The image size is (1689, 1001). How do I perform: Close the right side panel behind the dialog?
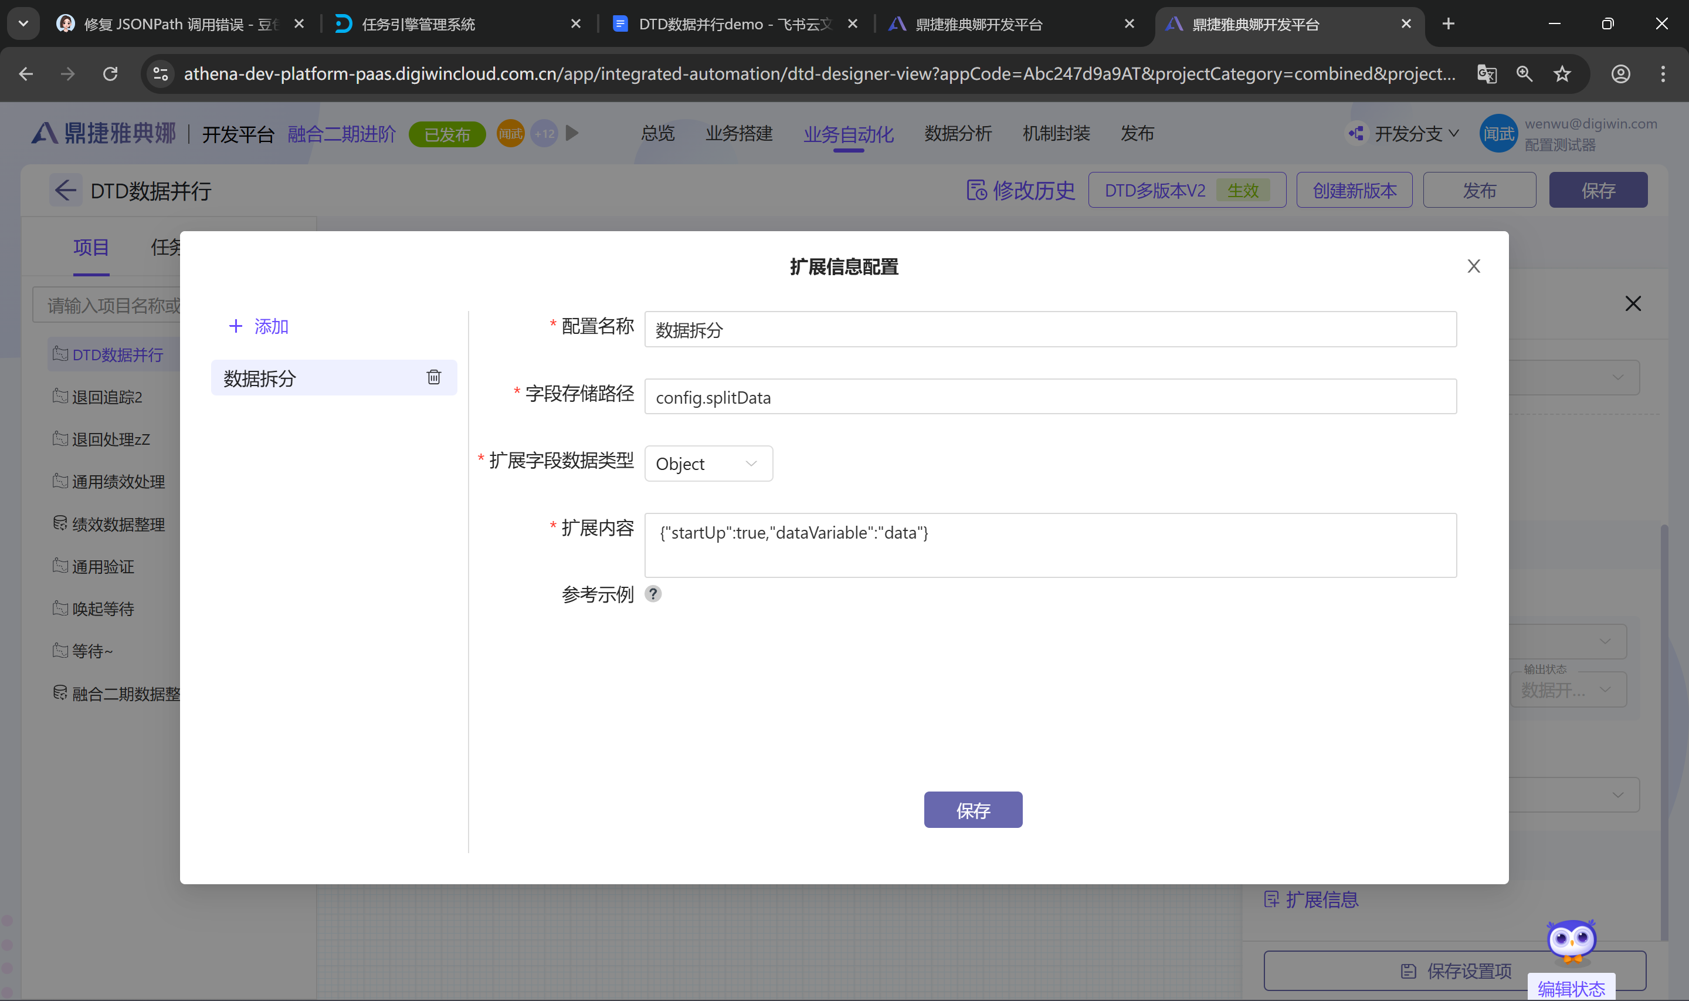click(x=1632, y=303)
